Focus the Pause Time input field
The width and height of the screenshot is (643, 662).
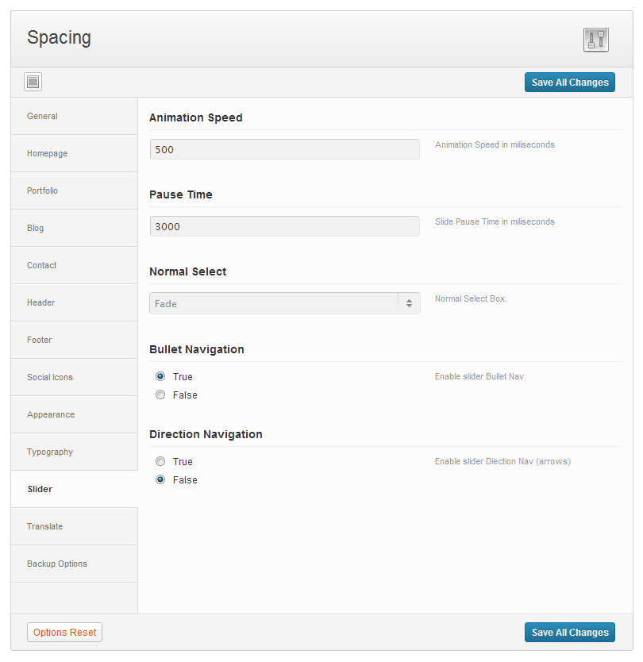tap(284, 226)
